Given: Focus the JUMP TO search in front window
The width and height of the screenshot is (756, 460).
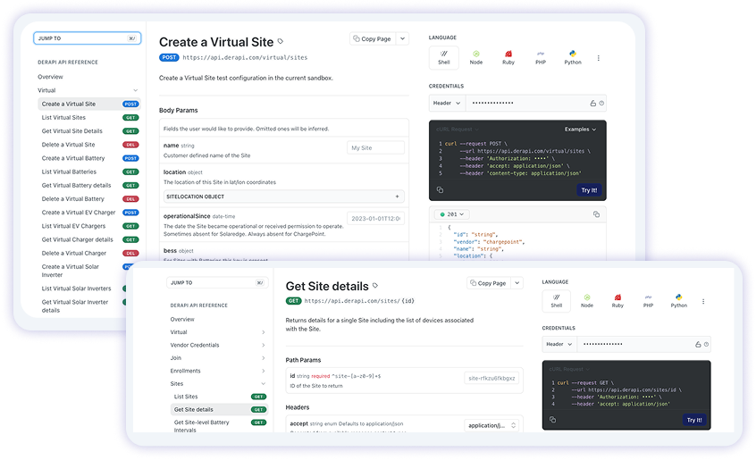Looking at the screenshot, I should (216, 283).
